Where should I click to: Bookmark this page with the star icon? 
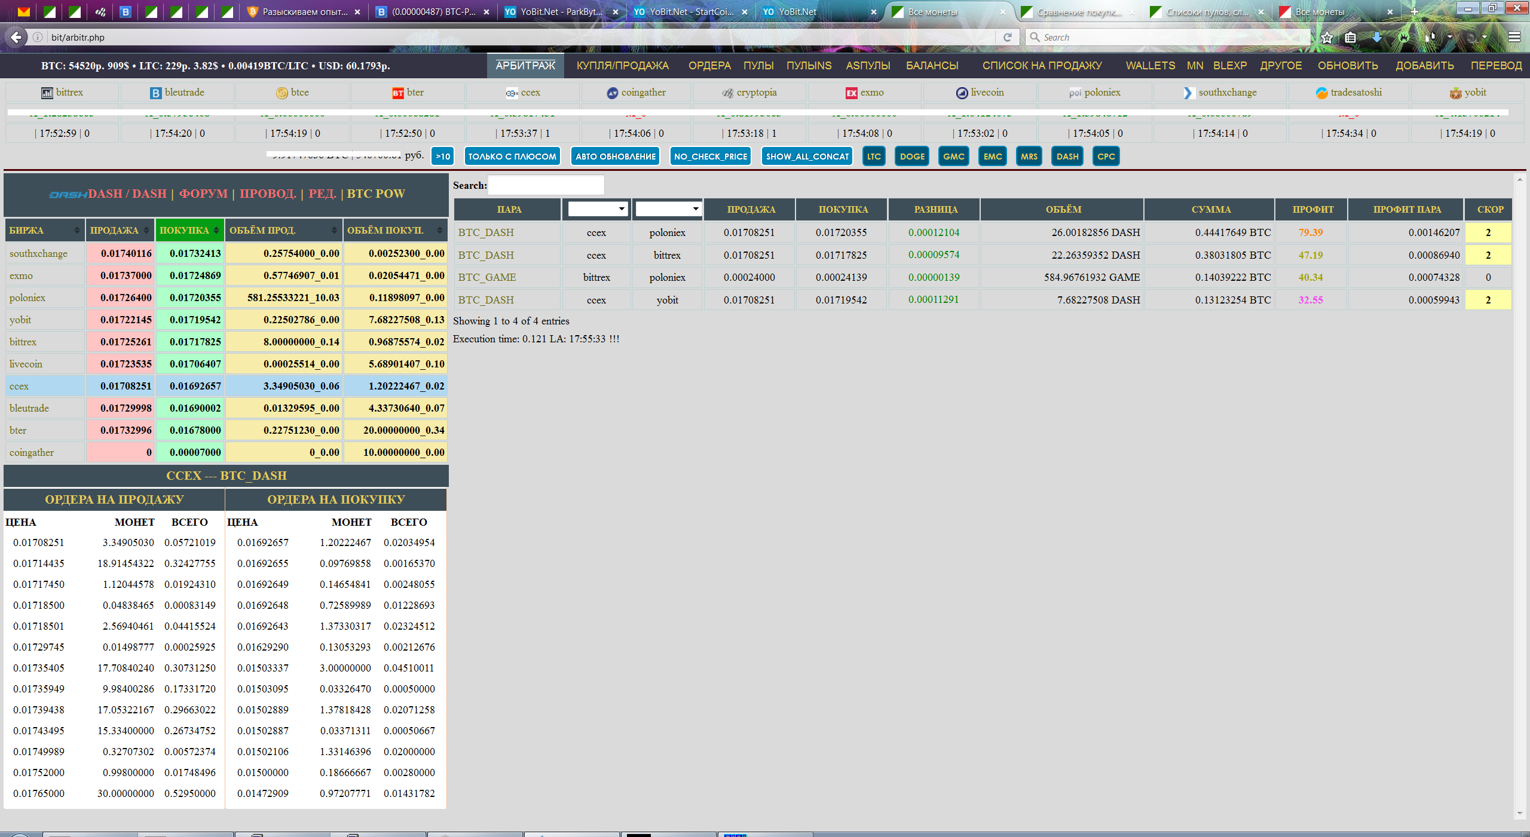click(1327, 38)
